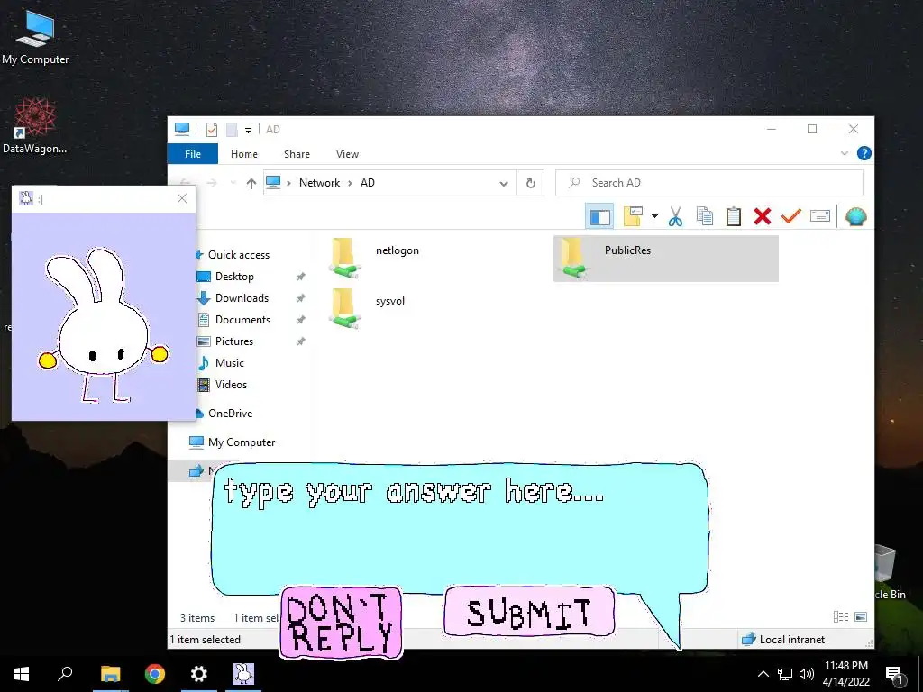Click the blue Help question mark icon
The width and height of the screenshot is (923, 692).
pos(864,153)
